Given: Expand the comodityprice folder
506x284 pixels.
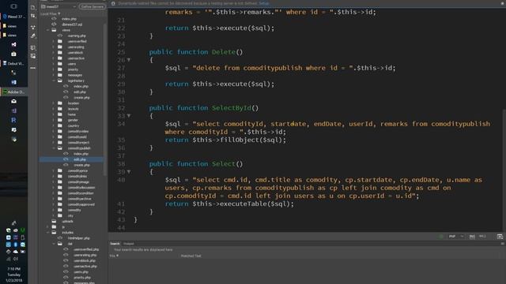Looking at the screenshot, I should [54, 170].
